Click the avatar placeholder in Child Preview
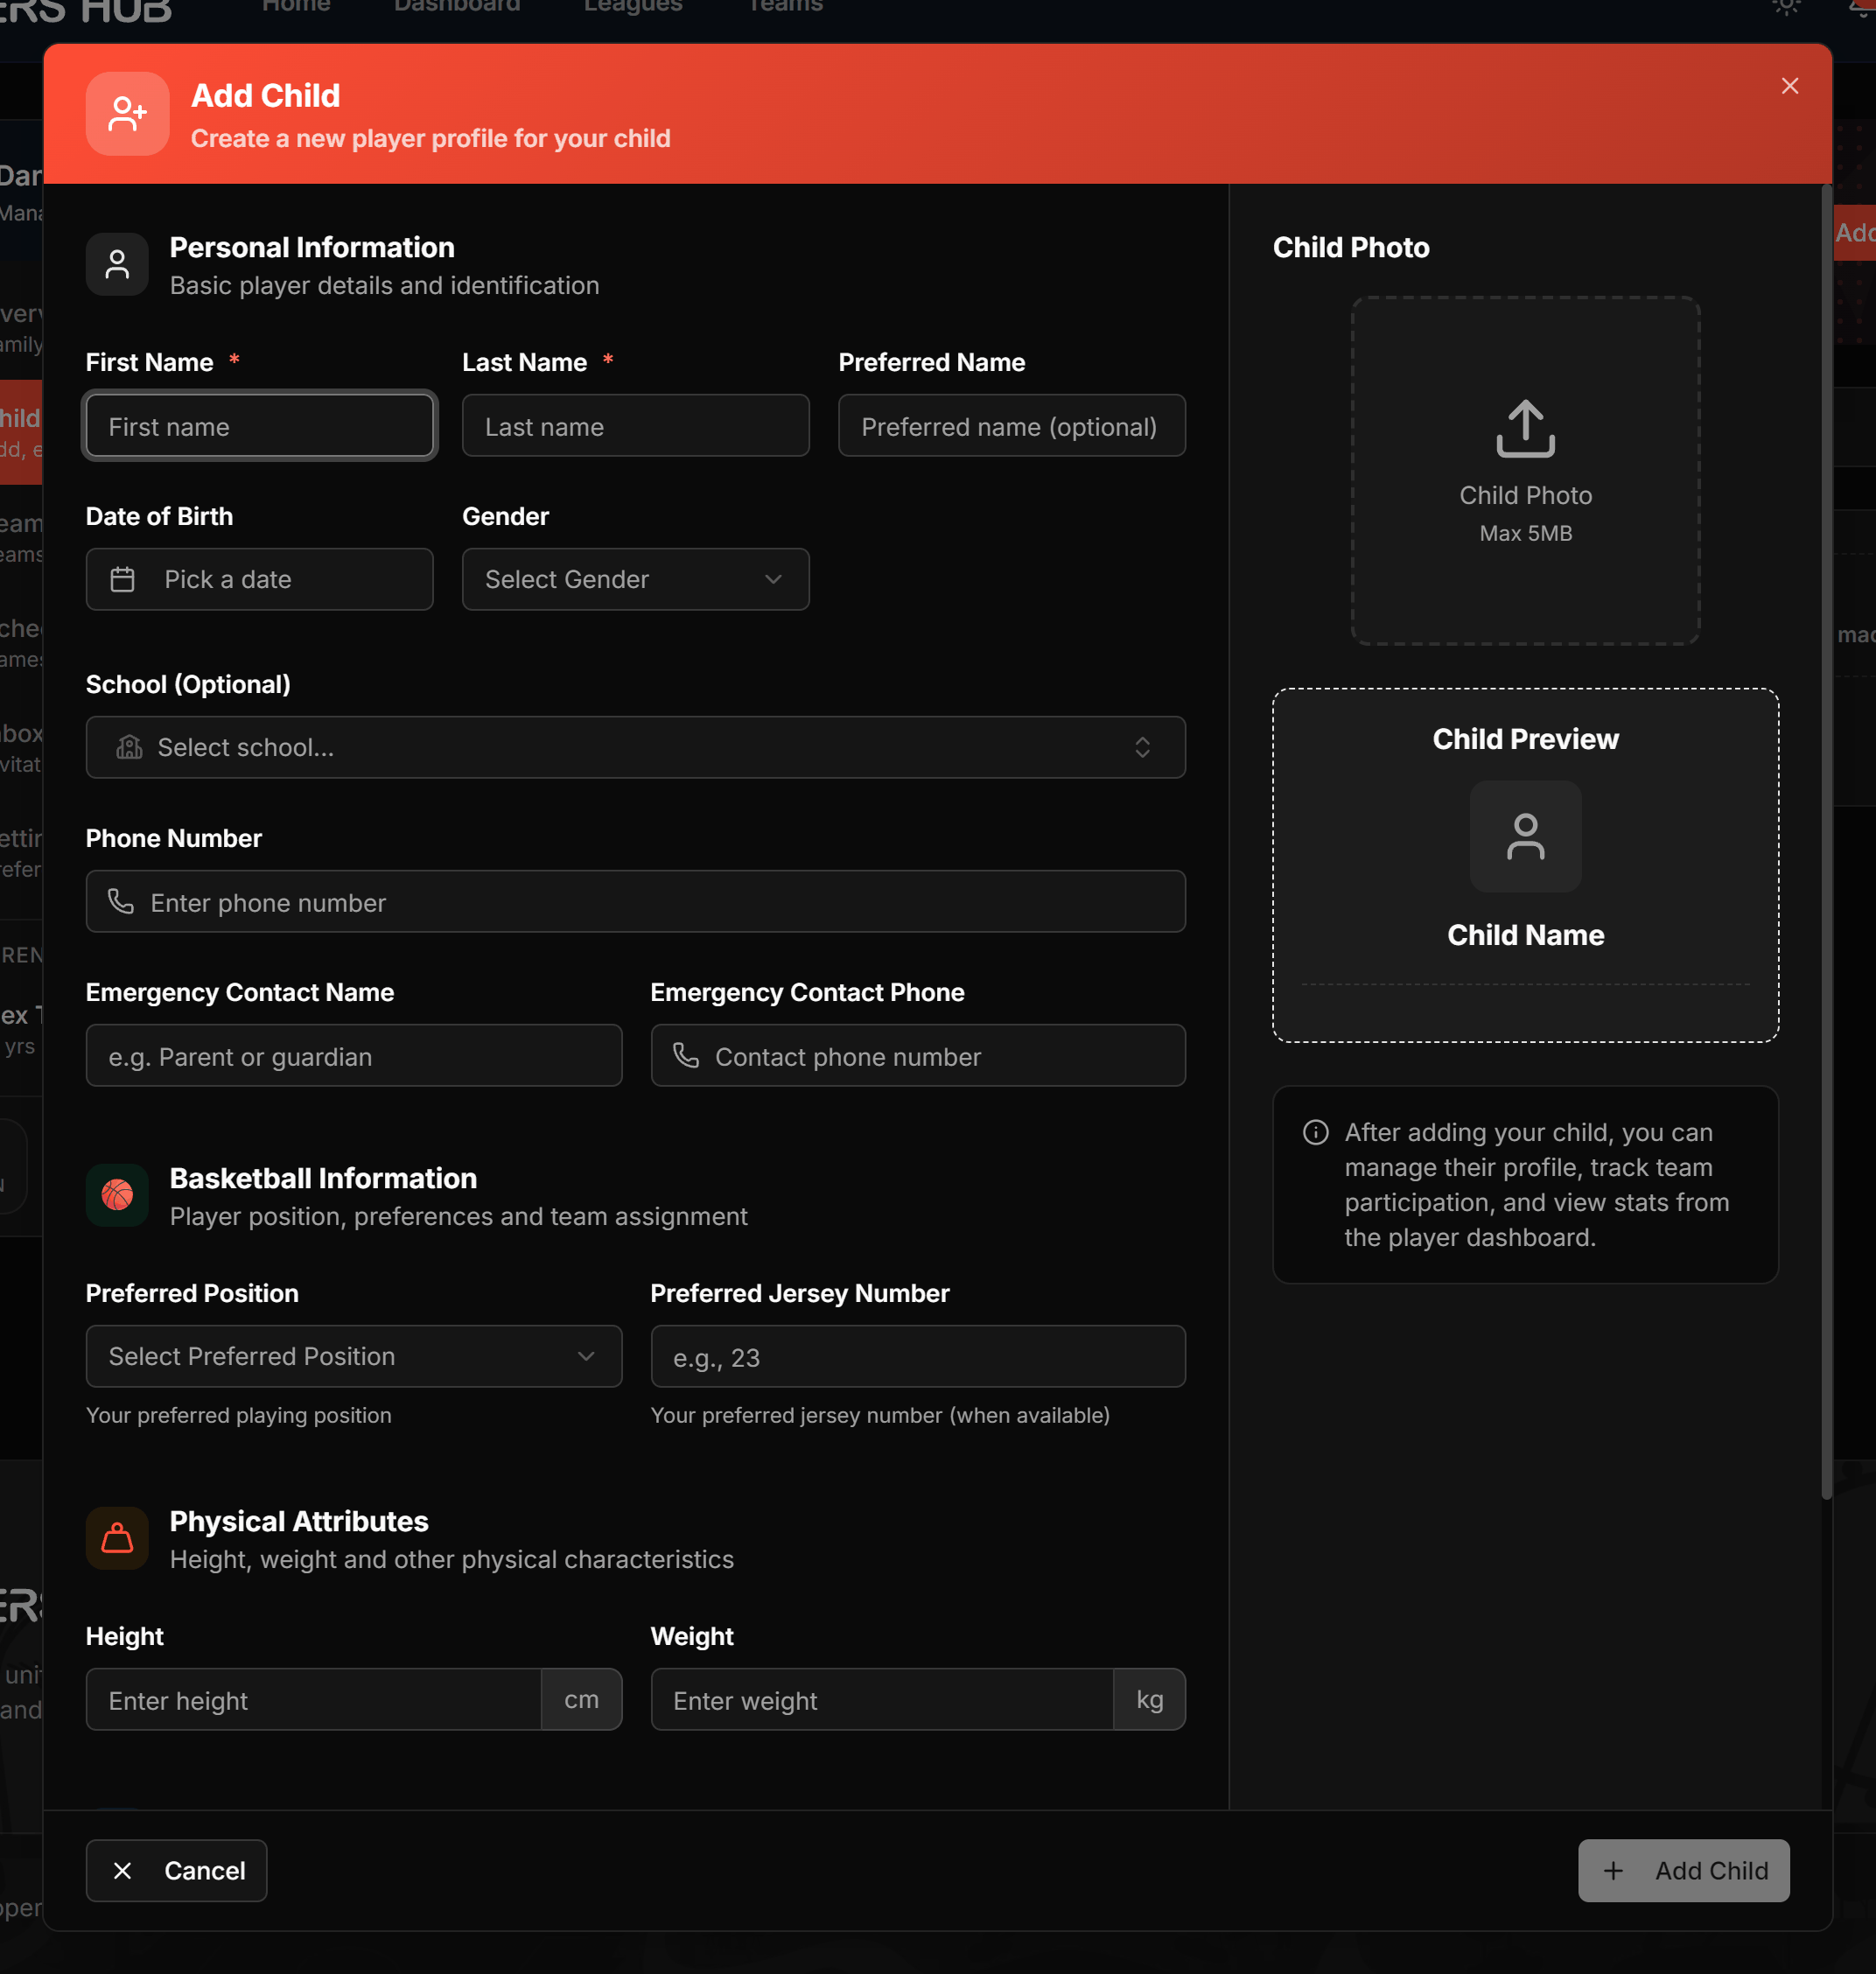The height and width of the screenshot is (1974, 1876). (x=1525, y=836)
